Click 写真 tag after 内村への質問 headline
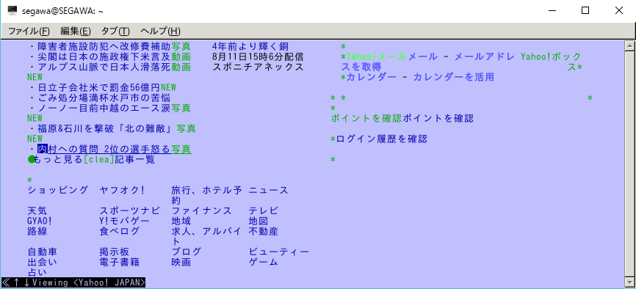This screenshot has width=636, height=289. (x=181, y=150)
